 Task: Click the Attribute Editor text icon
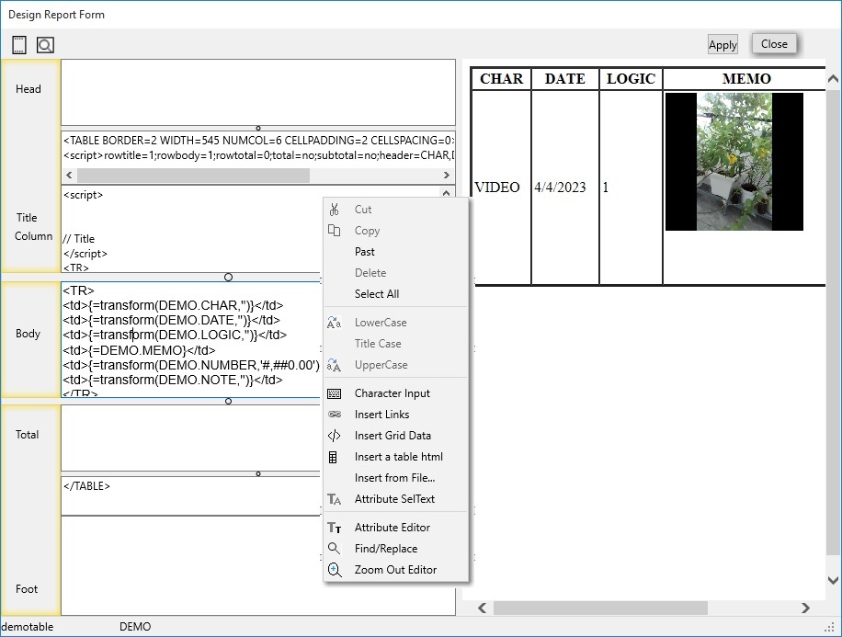pos(335,528)
